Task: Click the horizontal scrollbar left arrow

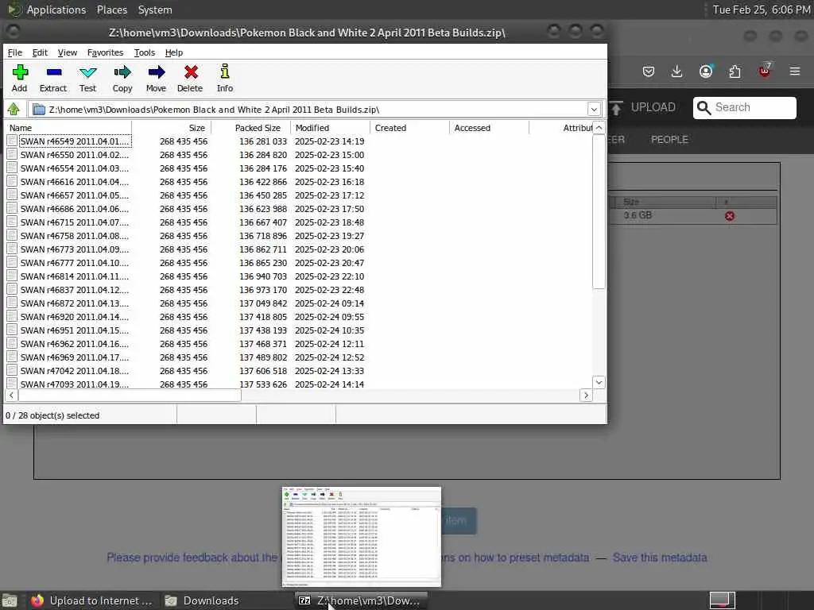Action: click(11, 396)
